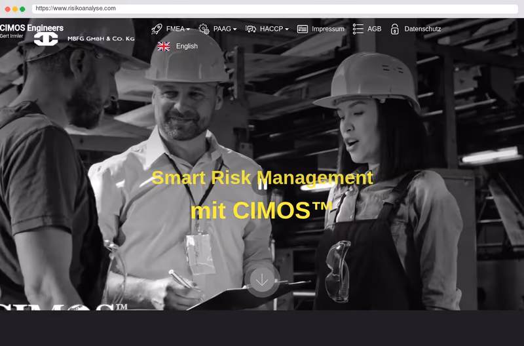Switch language to English
524x346 pixels.
187,46
